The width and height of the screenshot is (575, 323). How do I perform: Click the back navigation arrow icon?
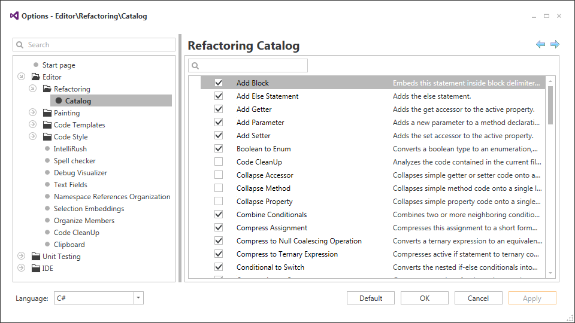(x=540, y=45)
